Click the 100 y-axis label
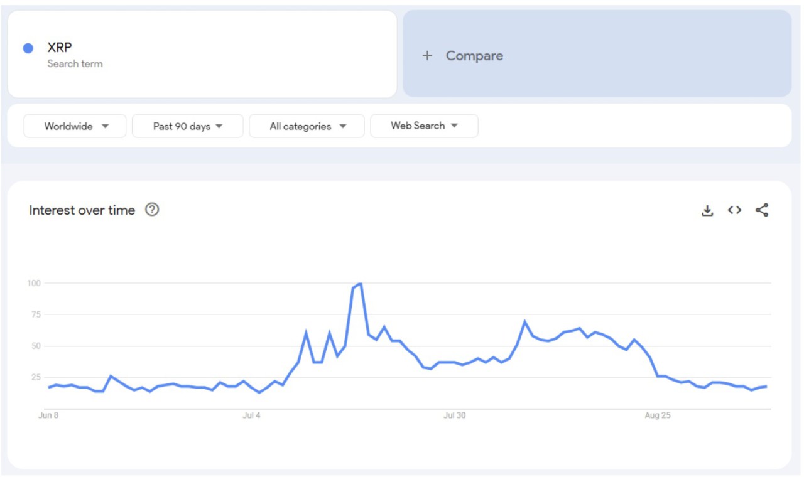The height and width of the screenshot is (477, 804). point(33,283)
